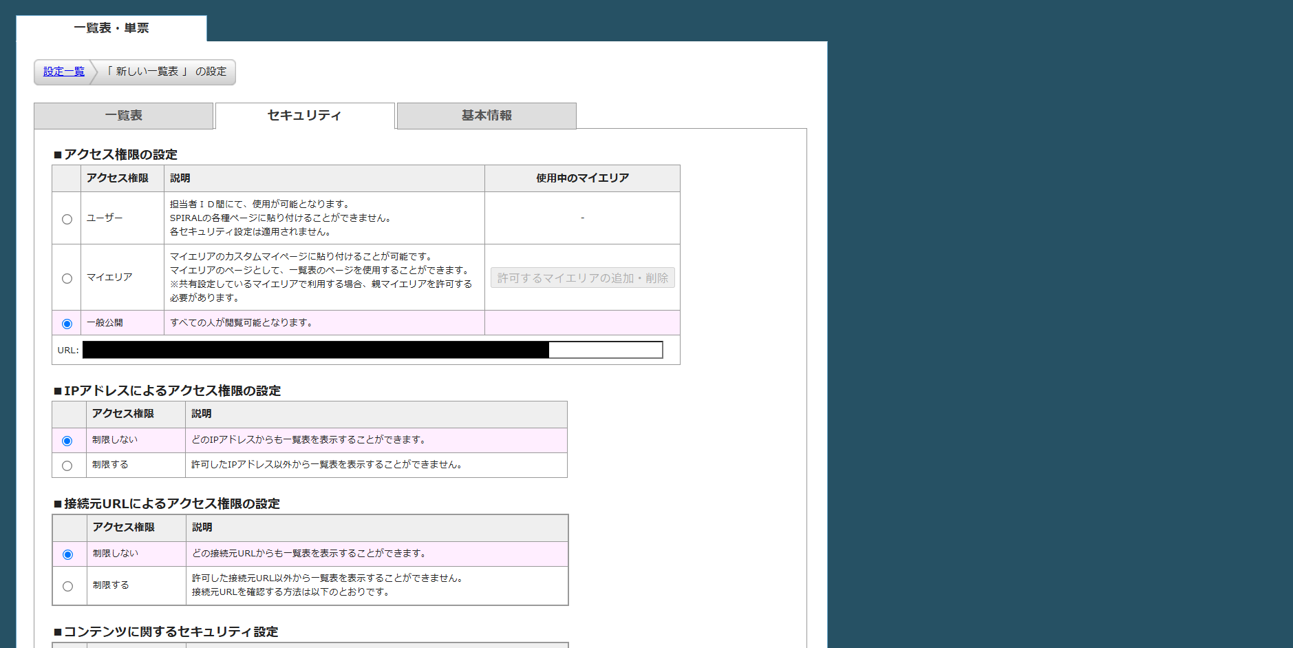Click the すべての人が閲覧可能となります description
1293x648 pixels.
tap(243, 322)
